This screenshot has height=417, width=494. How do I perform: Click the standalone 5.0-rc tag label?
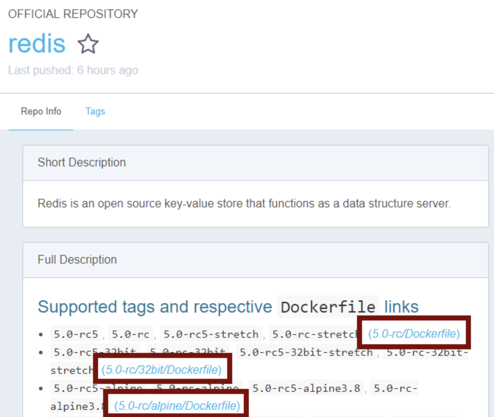point(131,334)
